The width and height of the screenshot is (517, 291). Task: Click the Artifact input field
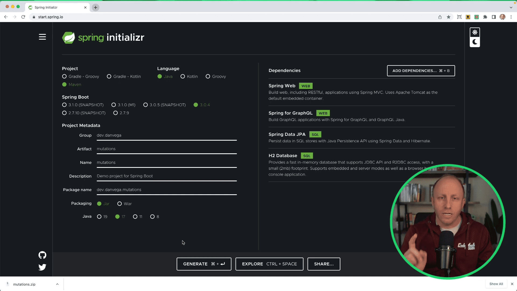point(166,149)
